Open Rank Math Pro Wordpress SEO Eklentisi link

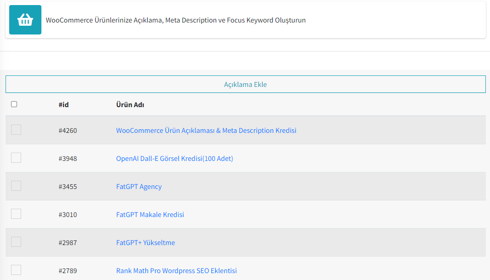[x=177, y=271]
